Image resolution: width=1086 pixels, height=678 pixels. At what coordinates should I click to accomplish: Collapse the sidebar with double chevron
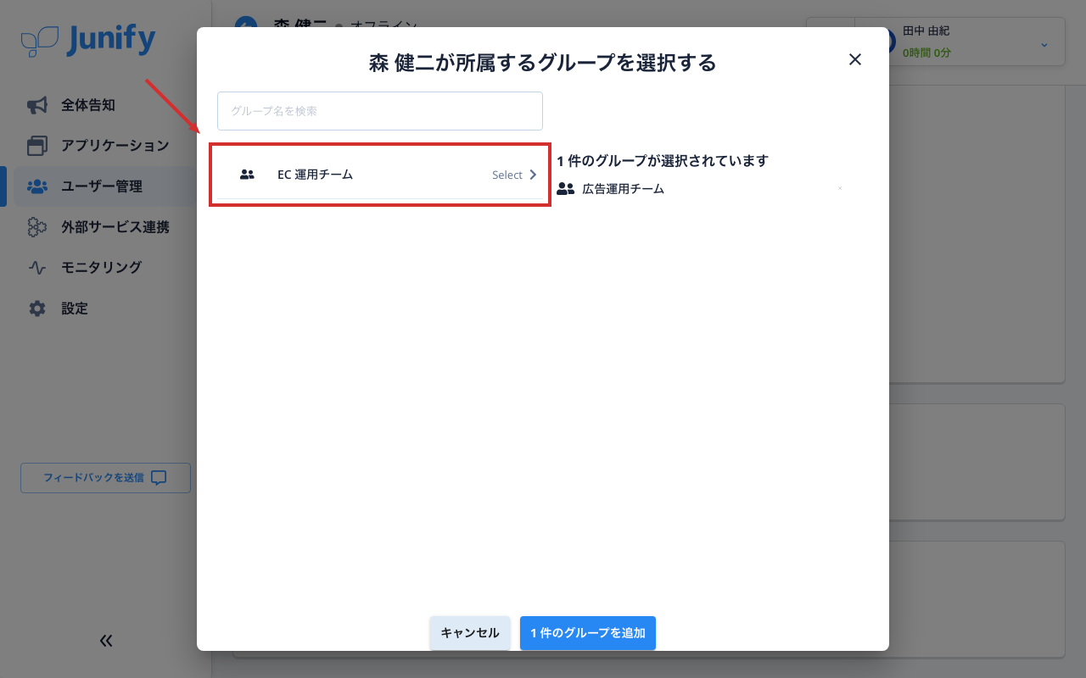[x=106, y=641]
